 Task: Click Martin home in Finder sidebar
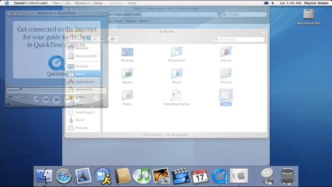[83, 74]
